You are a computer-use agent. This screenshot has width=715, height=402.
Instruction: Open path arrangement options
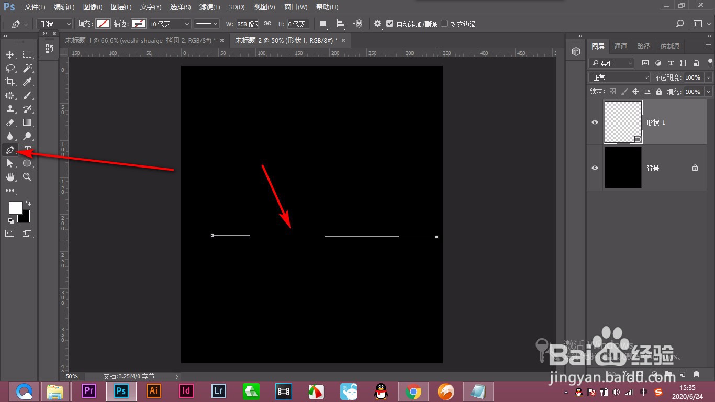(x=358, y=24)
